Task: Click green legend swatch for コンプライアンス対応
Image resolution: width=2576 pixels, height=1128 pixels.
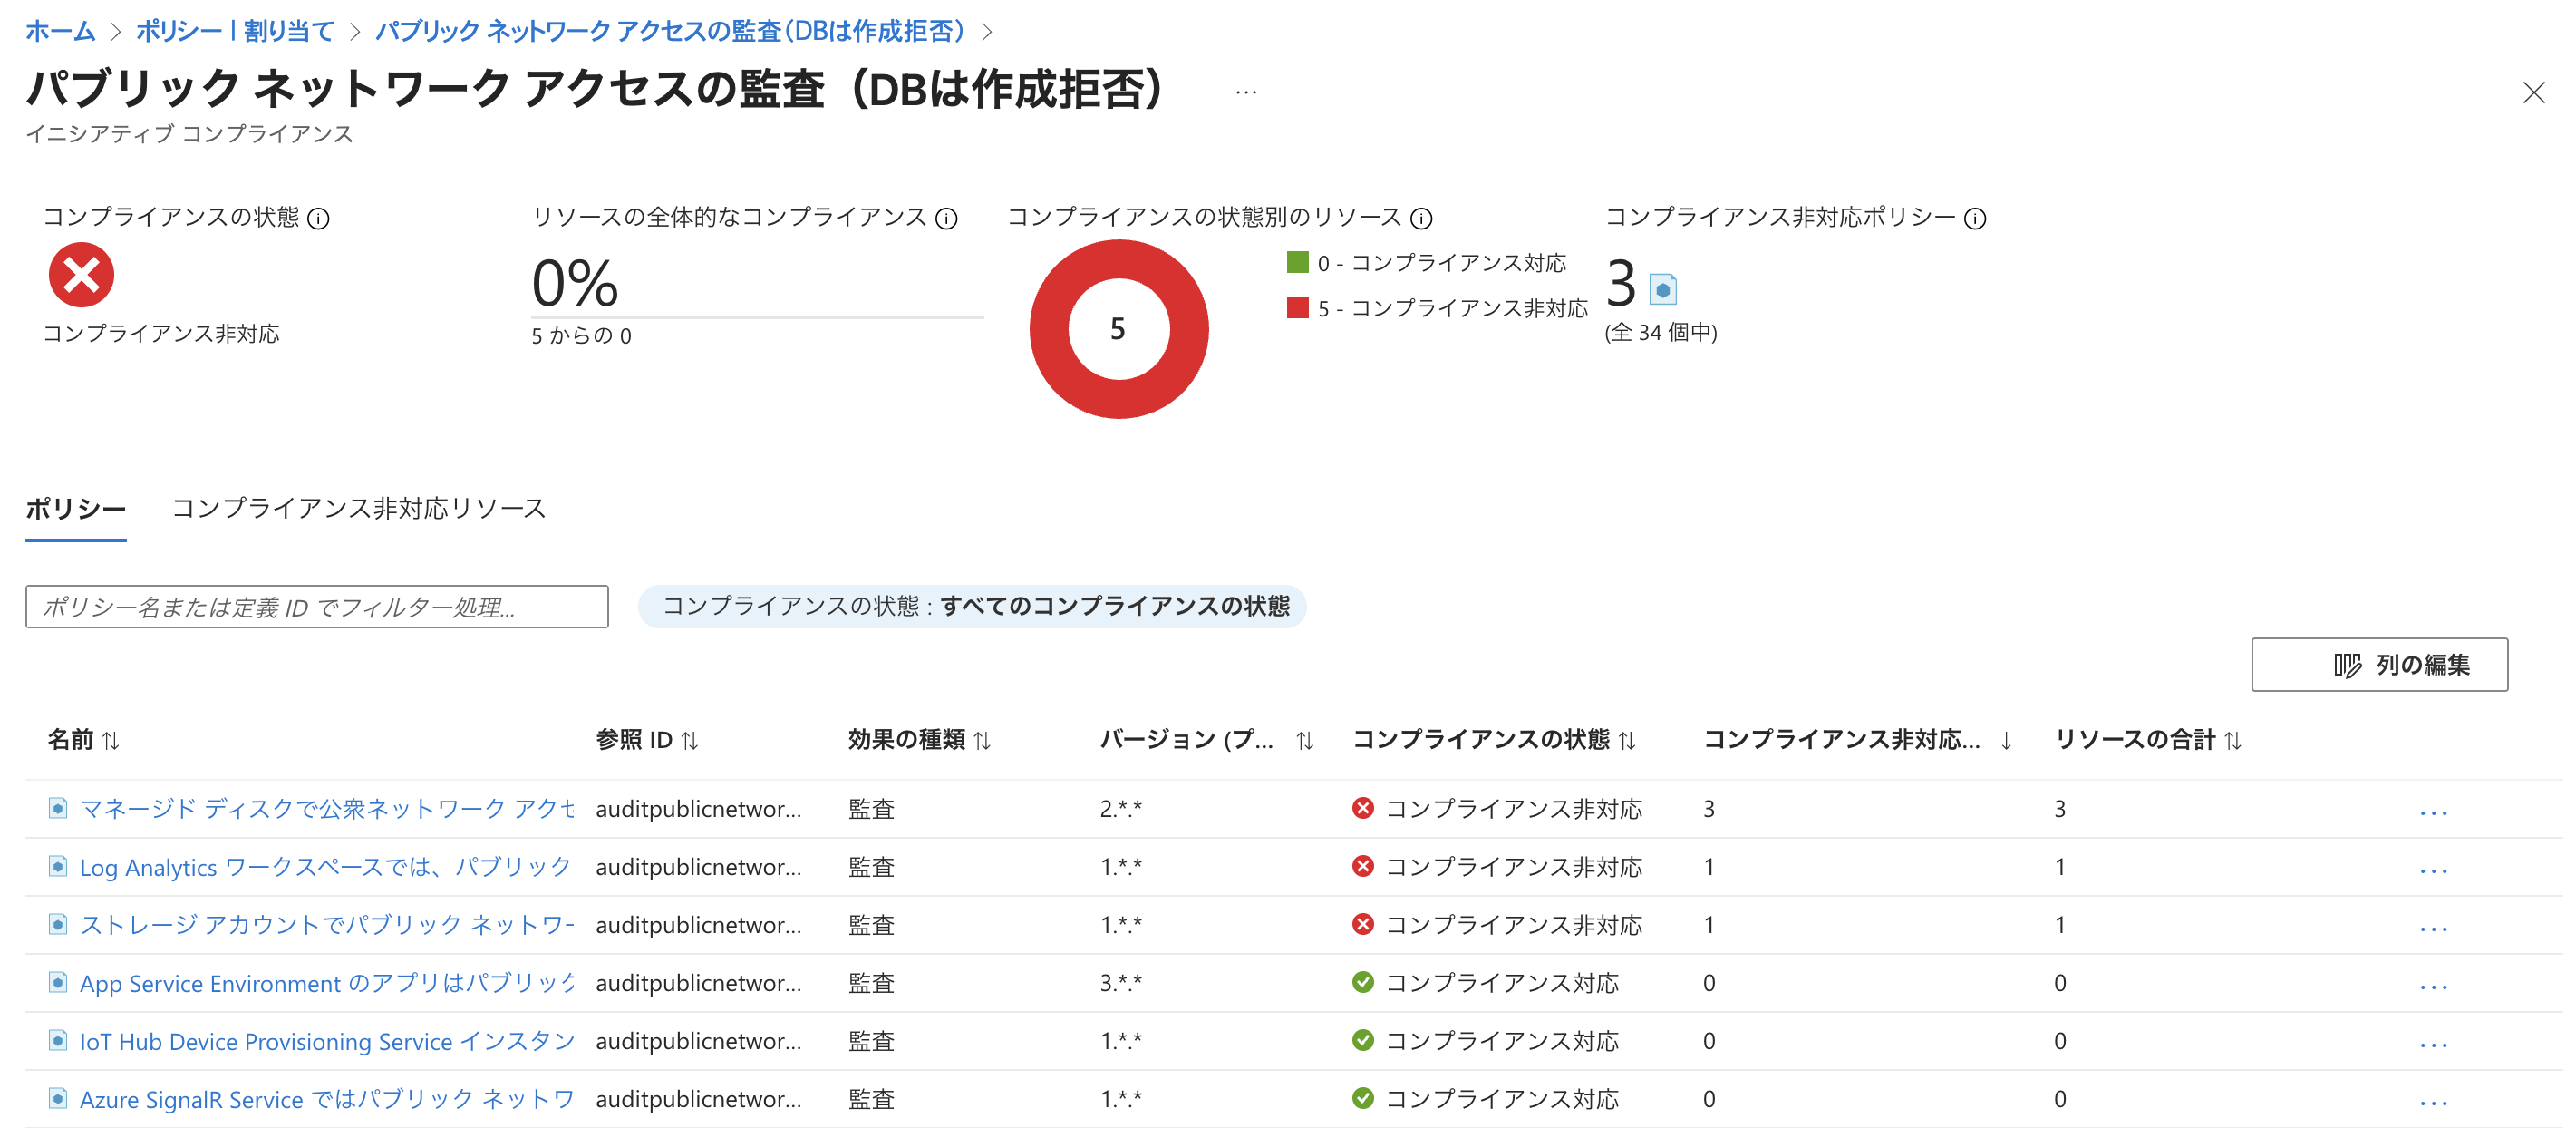Action: pyautogui.click(x=1298, y=262)
